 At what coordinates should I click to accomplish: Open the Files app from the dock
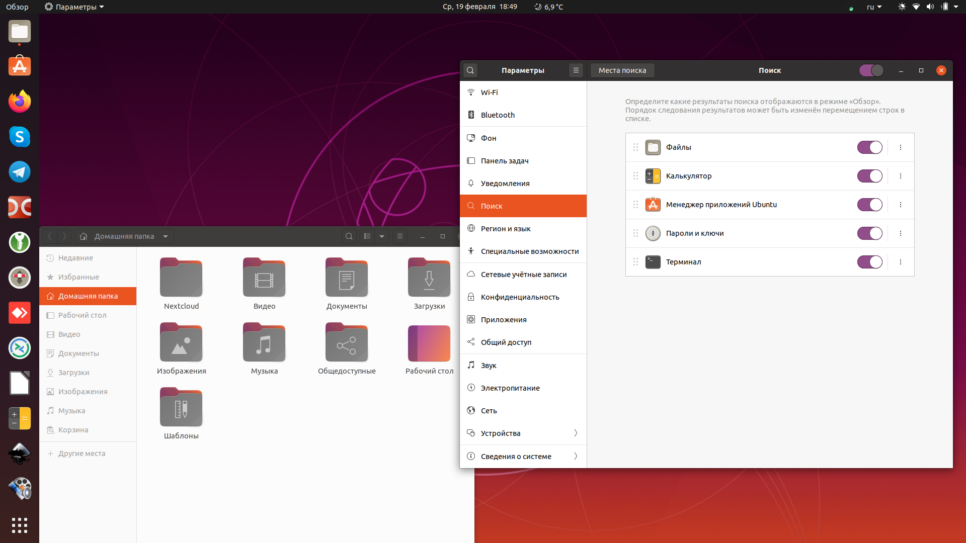tap(20, 32)
